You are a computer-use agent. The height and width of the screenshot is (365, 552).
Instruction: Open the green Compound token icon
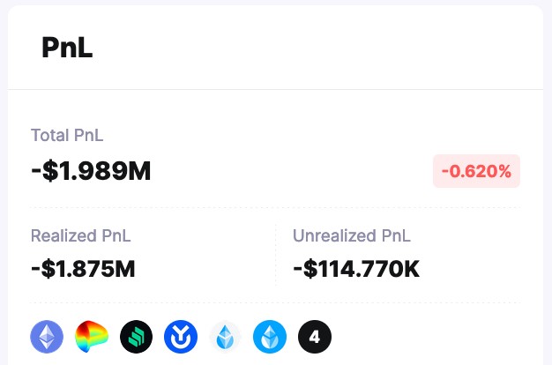[x=137, y=335]
